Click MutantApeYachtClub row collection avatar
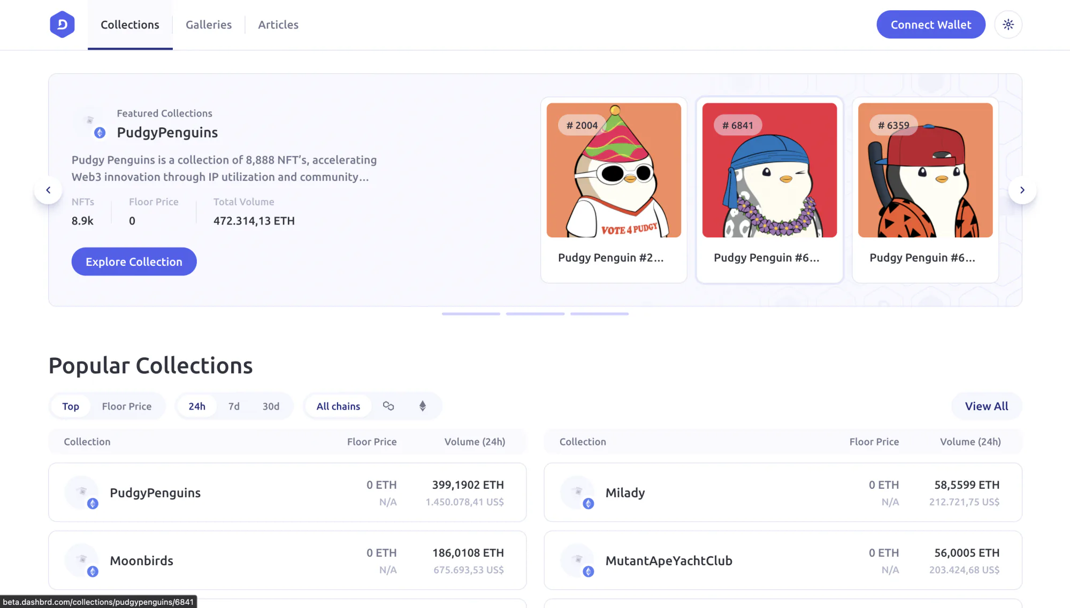The height and width of the screenshot is (608, 1070). [x=577, y=560]
